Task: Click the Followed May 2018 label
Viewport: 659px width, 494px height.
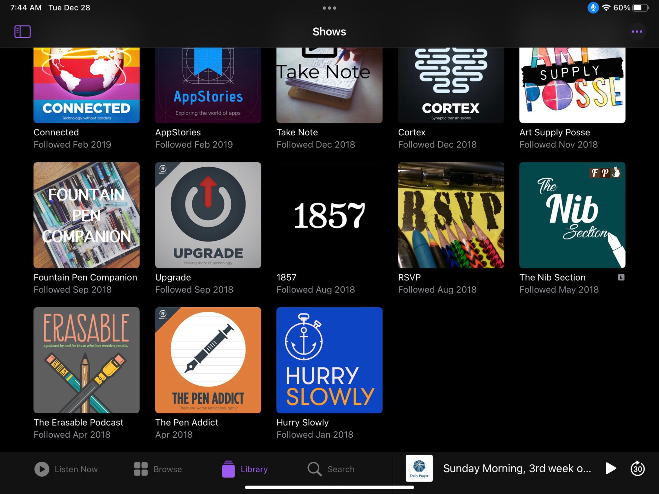Action: pyautogui.click(x=559, y=289)
